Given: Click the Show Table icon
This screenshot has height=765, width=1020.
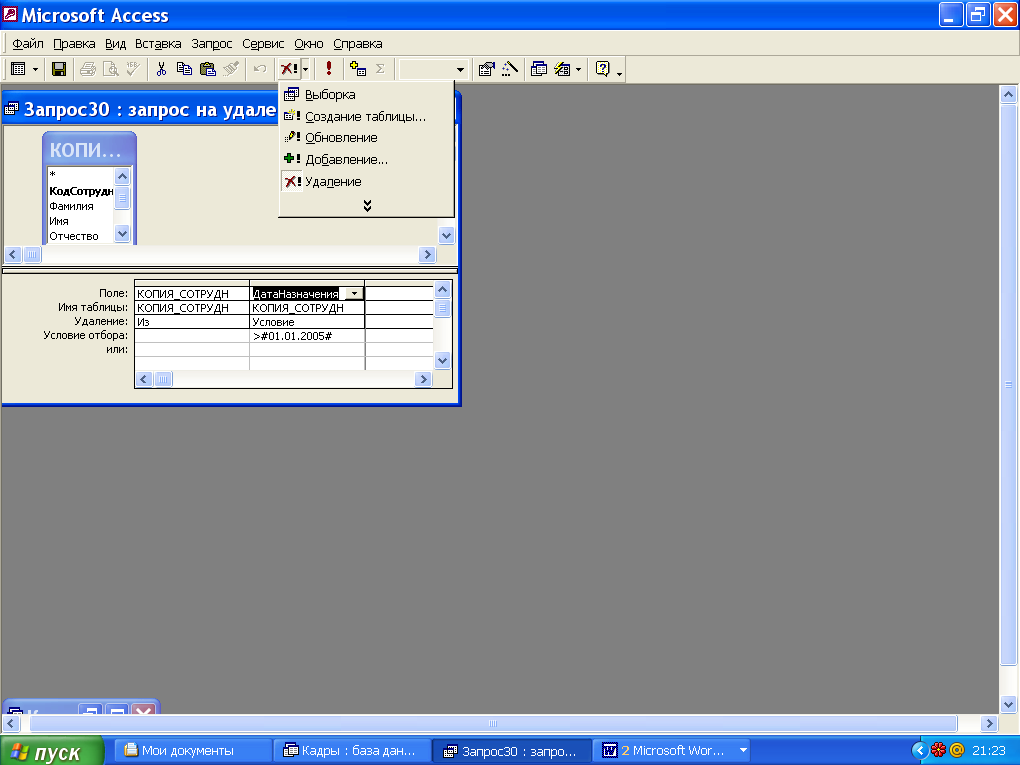Looking at the screenshot, I should pyautogui.click(x=358, y=69).
